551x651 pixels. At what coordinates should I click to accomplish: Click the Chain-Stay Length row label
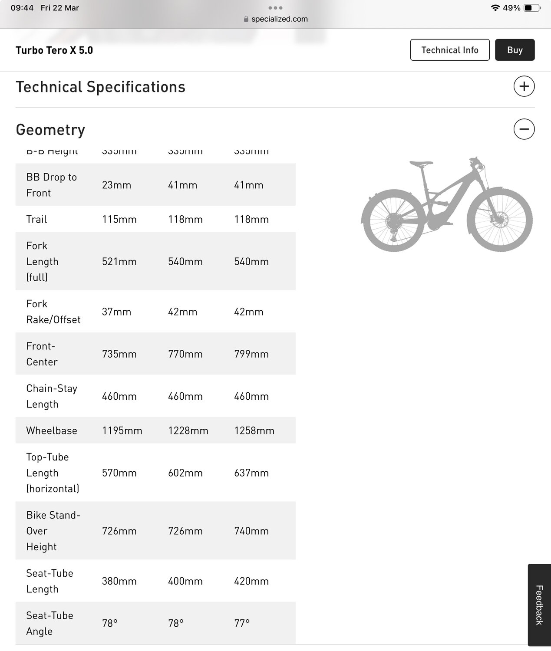click(52, 396)
